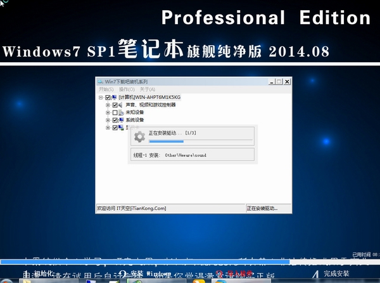
Task: Click the 未知设备 device icon
Action: [x=121, y=112]
